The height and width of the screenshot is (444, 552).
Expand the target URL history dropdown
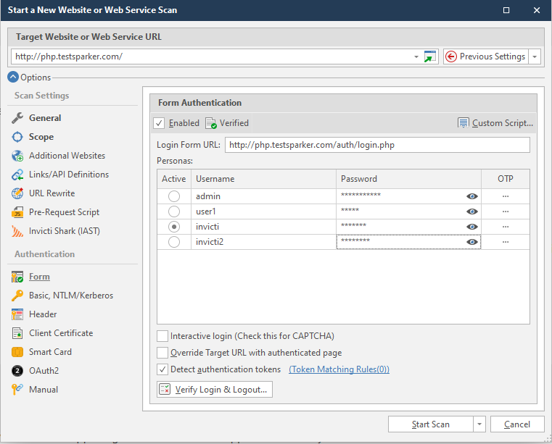coord(416,56)
